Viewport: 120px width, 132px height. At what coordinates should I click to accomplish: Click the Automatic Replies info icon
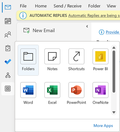click(x=23, y=16)
